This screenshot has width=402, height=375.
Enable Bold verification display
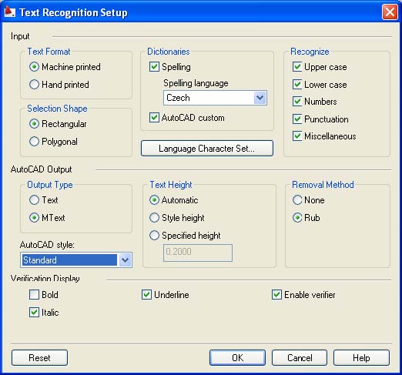[34, 295]
